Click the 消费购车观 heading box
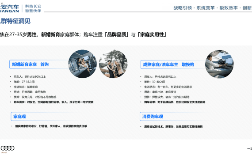 (x=174, y=117)
